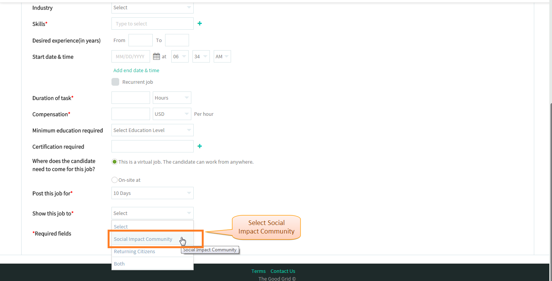Screen dimensions: 552x281
Task: Open the start date calendar picker
Action: [x=156, y=56]
